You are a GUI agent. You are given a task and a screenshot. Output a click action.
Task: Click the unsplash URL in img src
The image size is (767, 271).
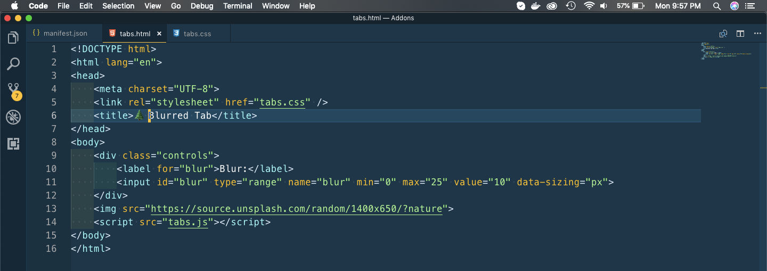(297, 209)
